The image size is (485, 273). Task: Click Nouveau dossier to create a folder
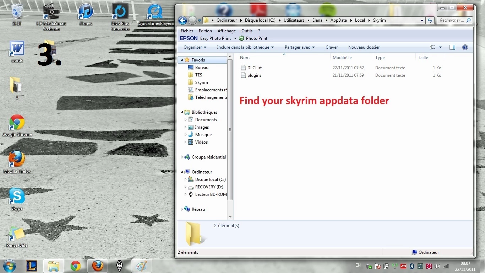click(x=364, y=47)
